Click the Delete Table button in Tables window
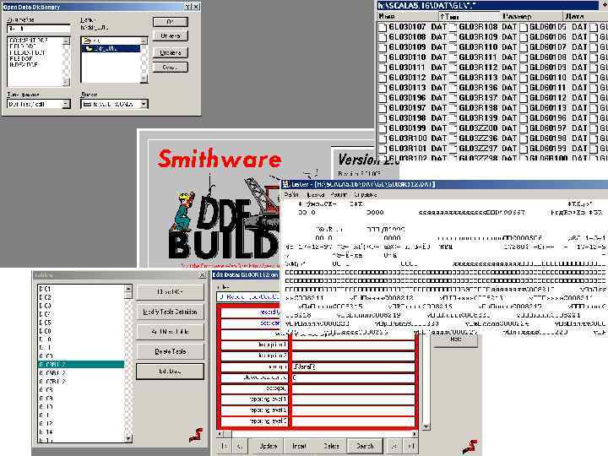The width and height of the screenshot is (608, 456). 170,351
